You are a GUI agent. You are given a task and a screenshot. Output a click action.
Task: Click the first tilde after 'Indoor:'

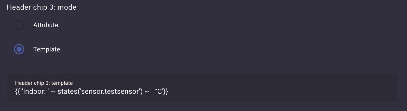point(53,91)
